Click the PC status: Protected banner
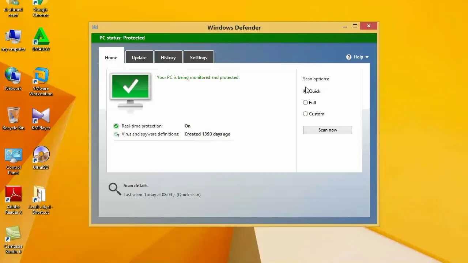This screenshot has height=263, width=468. click(234, 38)
